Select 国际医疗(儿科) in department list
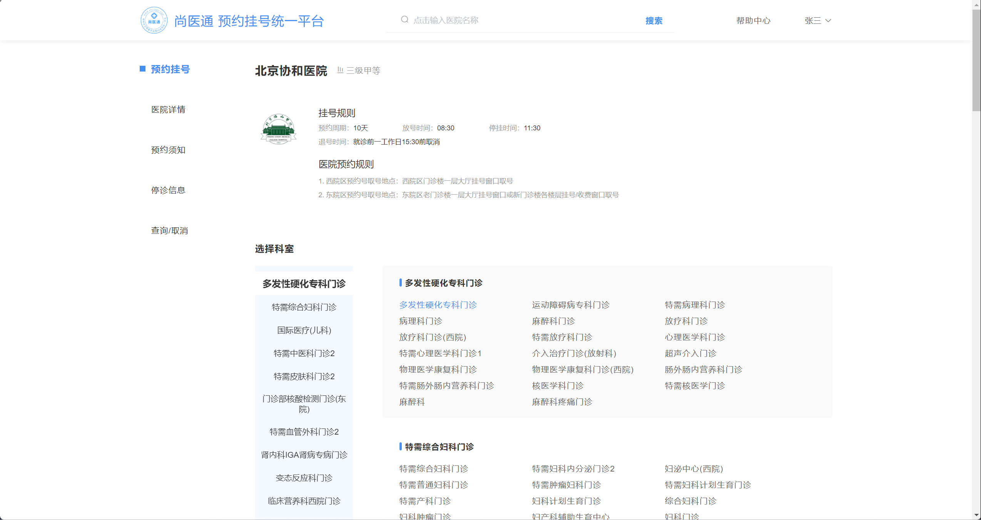 coord(304,330)
